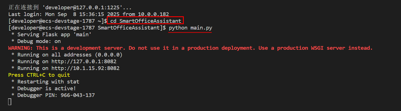Click the prompt ending with 'SmartOfficeAssistant]$'
The width and height of the screenshot is (401, 111).
point(87,28)
